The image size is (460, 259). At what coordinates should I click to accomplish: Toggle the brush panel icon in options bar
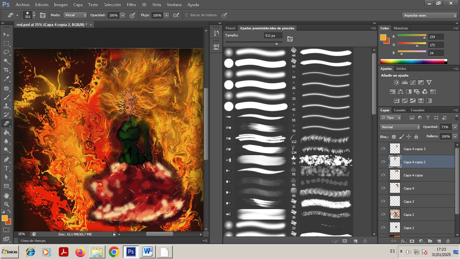43,15
